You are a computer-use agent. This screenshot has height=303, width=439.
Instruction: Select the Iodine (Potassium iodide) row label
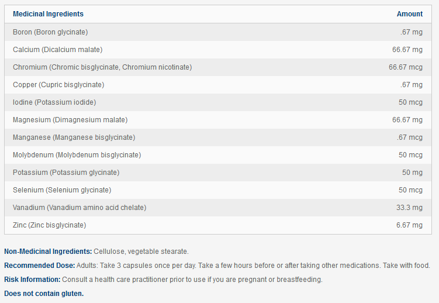click(54, 102)
